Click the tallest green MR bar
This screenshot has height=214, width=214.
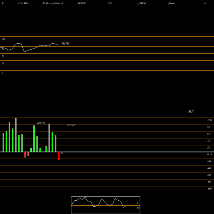pyautogui.click(x=16, y=135)
